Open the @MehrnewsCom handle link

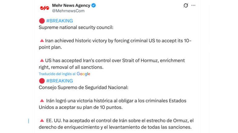tap(68, 11)
